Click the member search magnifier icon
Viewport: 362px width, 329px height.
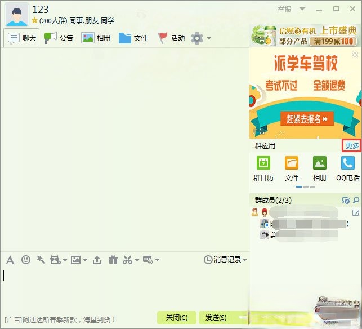[x=356, y=200]
